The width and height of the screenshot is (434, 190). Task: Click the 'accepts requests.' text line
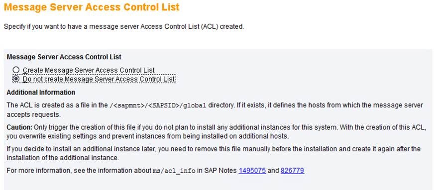click(x=33, y=114)
